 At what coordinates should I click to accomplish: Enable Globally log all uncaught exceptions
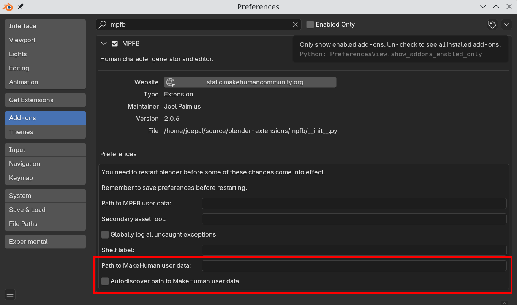(x=105, y=234)
